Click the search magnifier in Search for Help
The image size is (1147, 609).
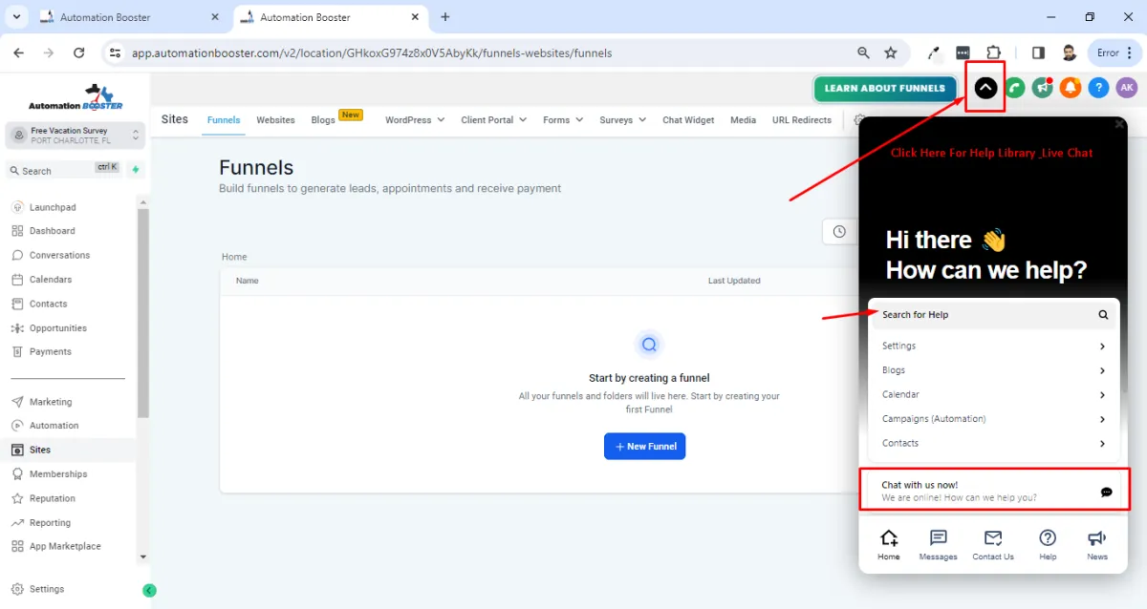click(1103, 315)
